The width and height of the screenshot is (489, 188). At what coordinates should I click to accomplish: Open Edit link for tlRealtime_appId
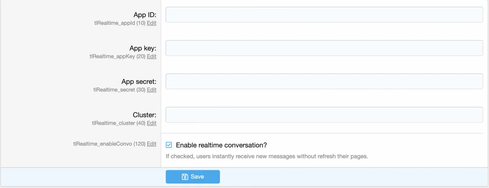[x=152, y=23]
